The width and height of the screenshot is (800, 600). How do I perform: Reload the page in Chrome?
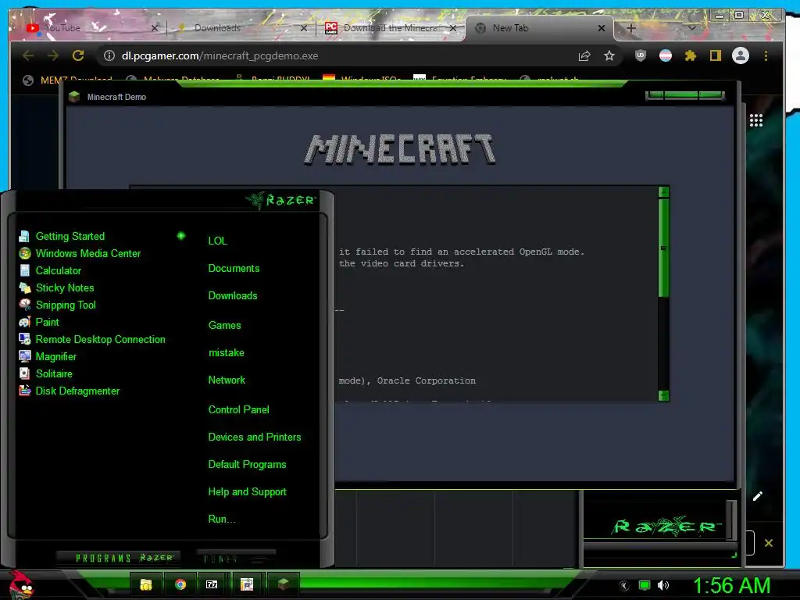pos(78,55)
